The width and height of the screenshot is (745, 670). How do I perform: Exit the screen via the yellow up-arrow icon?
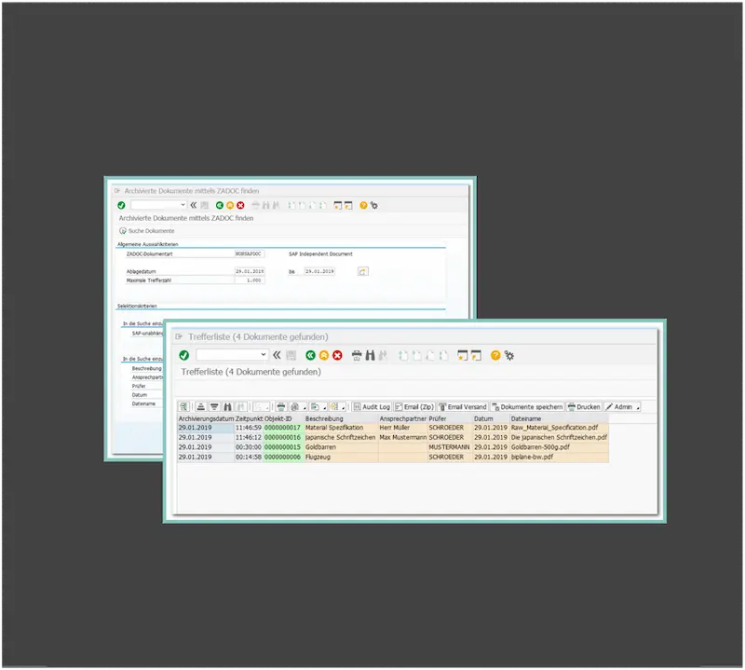click(x=323, y=355)
